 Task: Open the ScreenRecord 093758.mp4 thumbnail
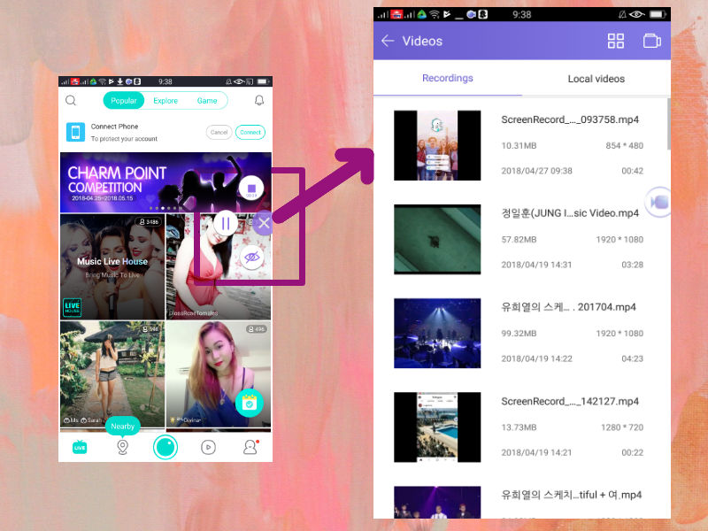point(437,145)
